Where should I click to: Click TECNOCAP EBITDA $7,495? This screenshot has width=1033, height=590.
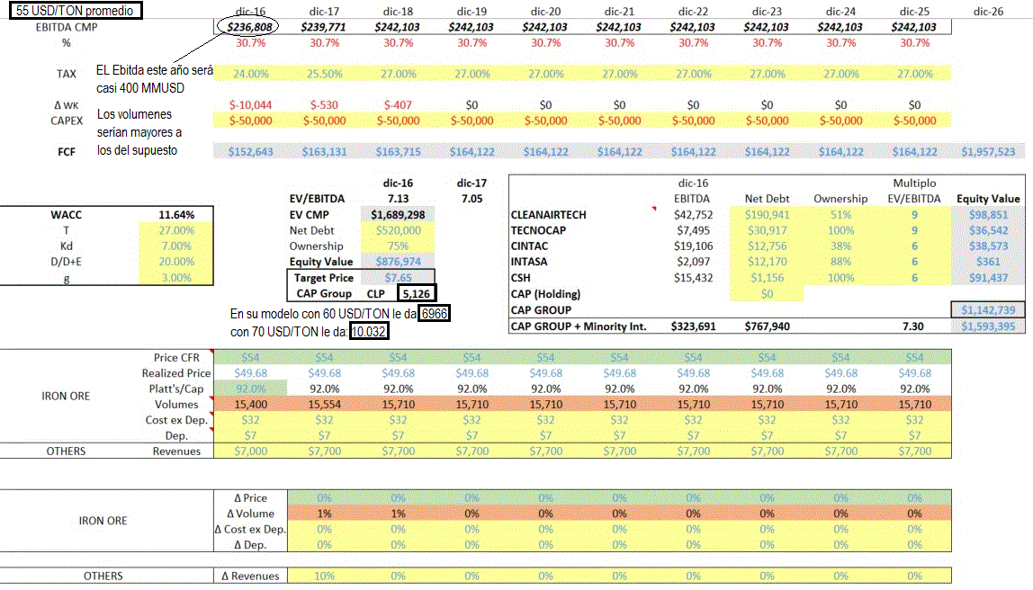(x=693, y=230)
